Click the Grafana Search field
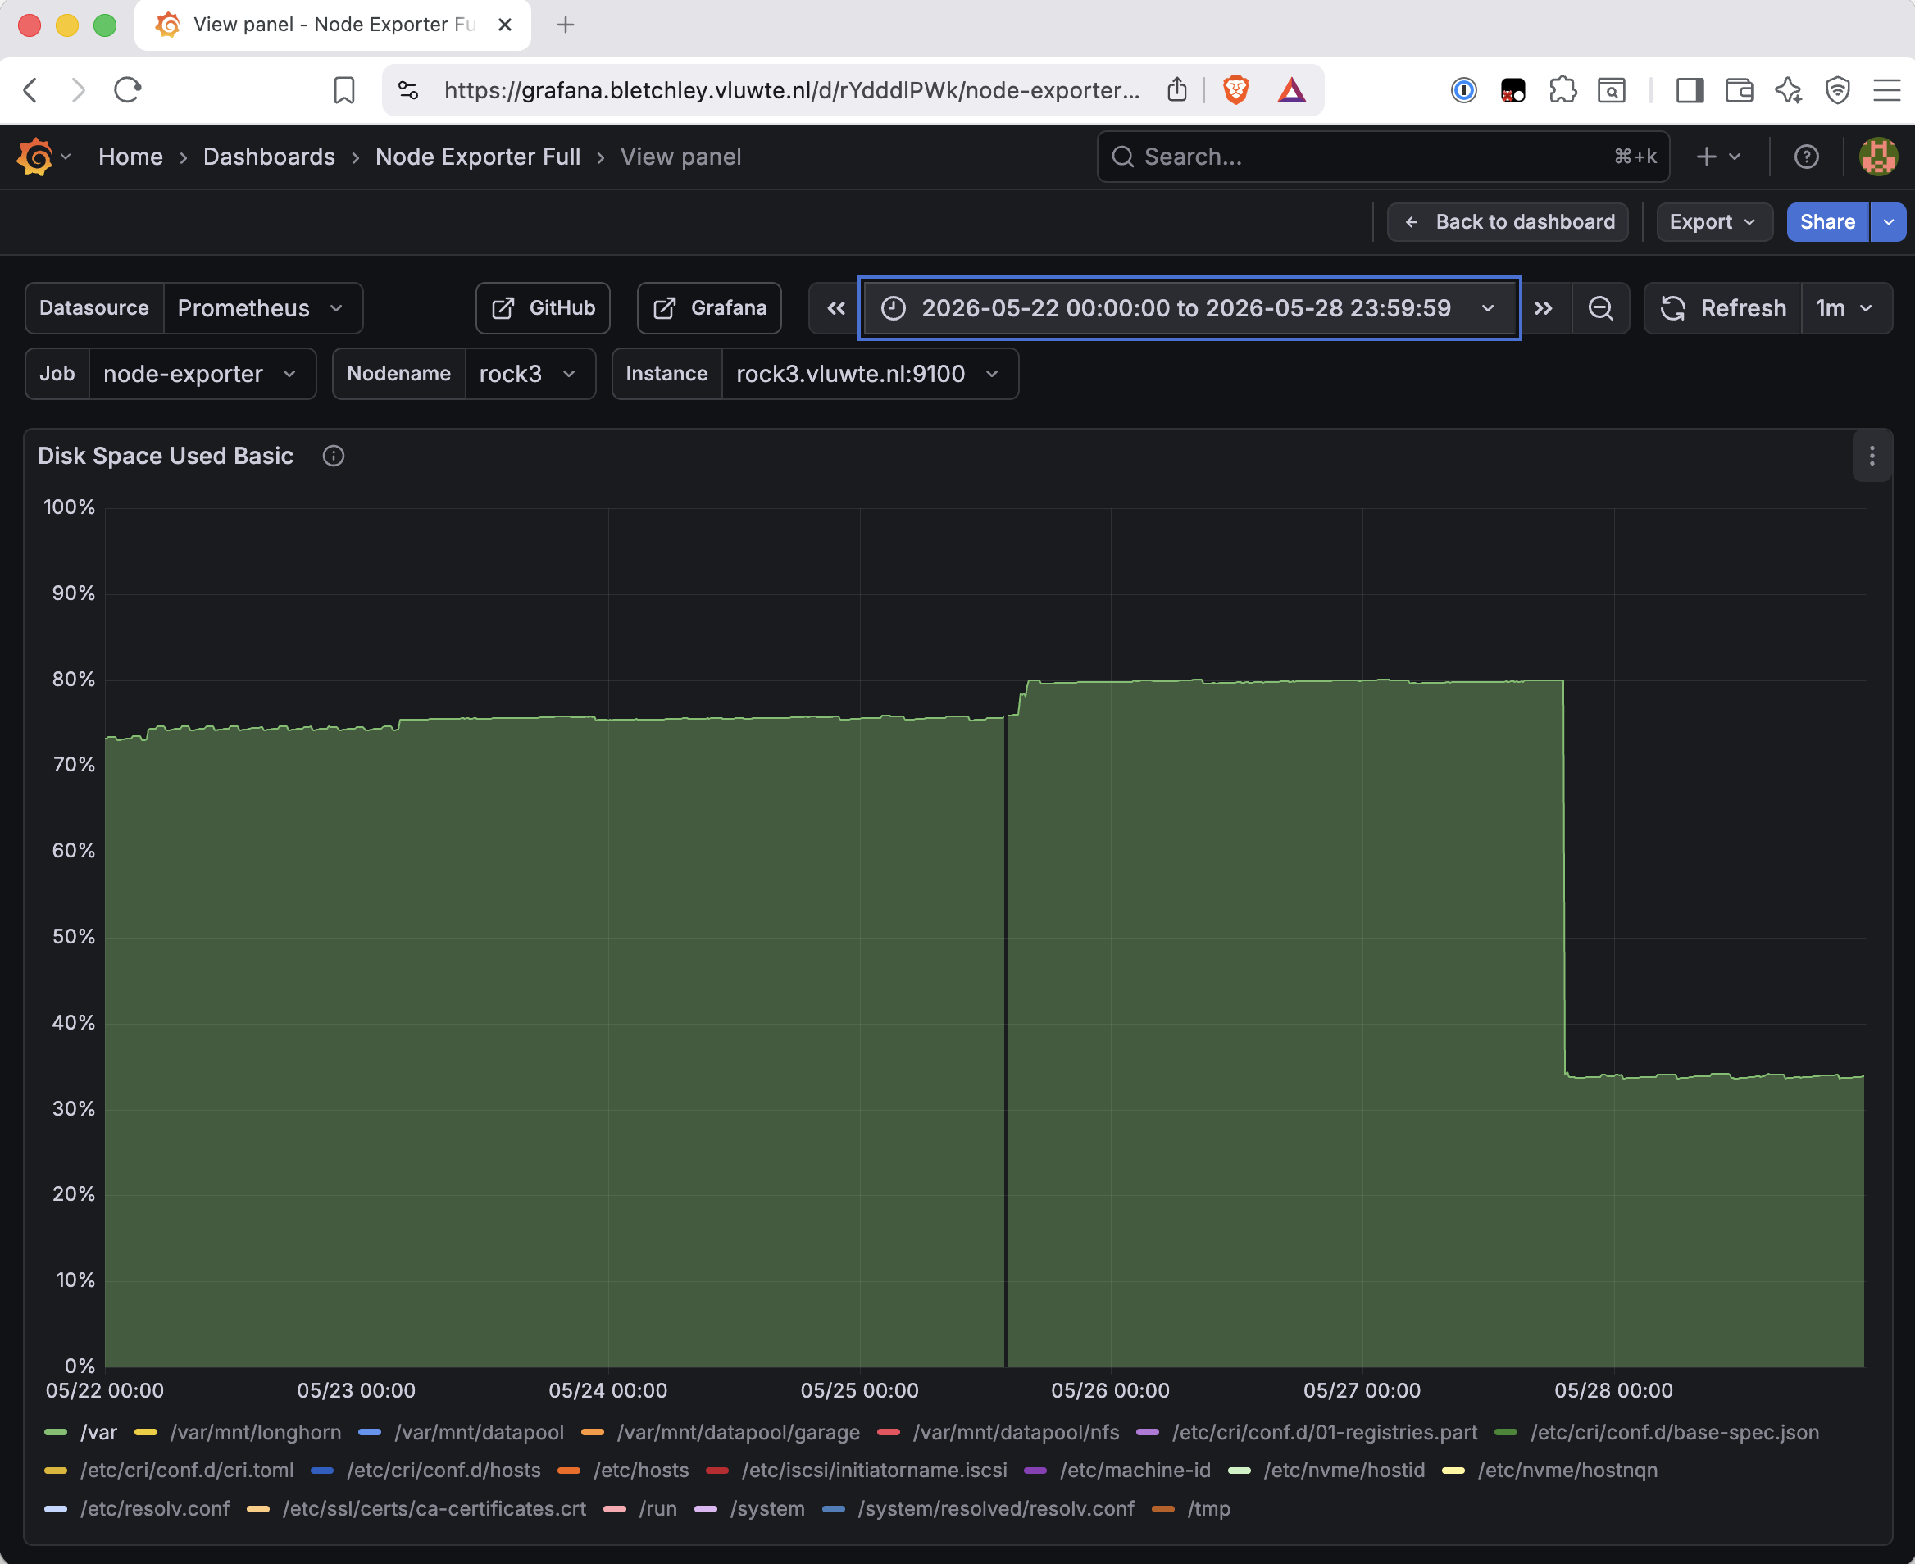The height and width of the screenshot is (1564, 1915). 1384,157
